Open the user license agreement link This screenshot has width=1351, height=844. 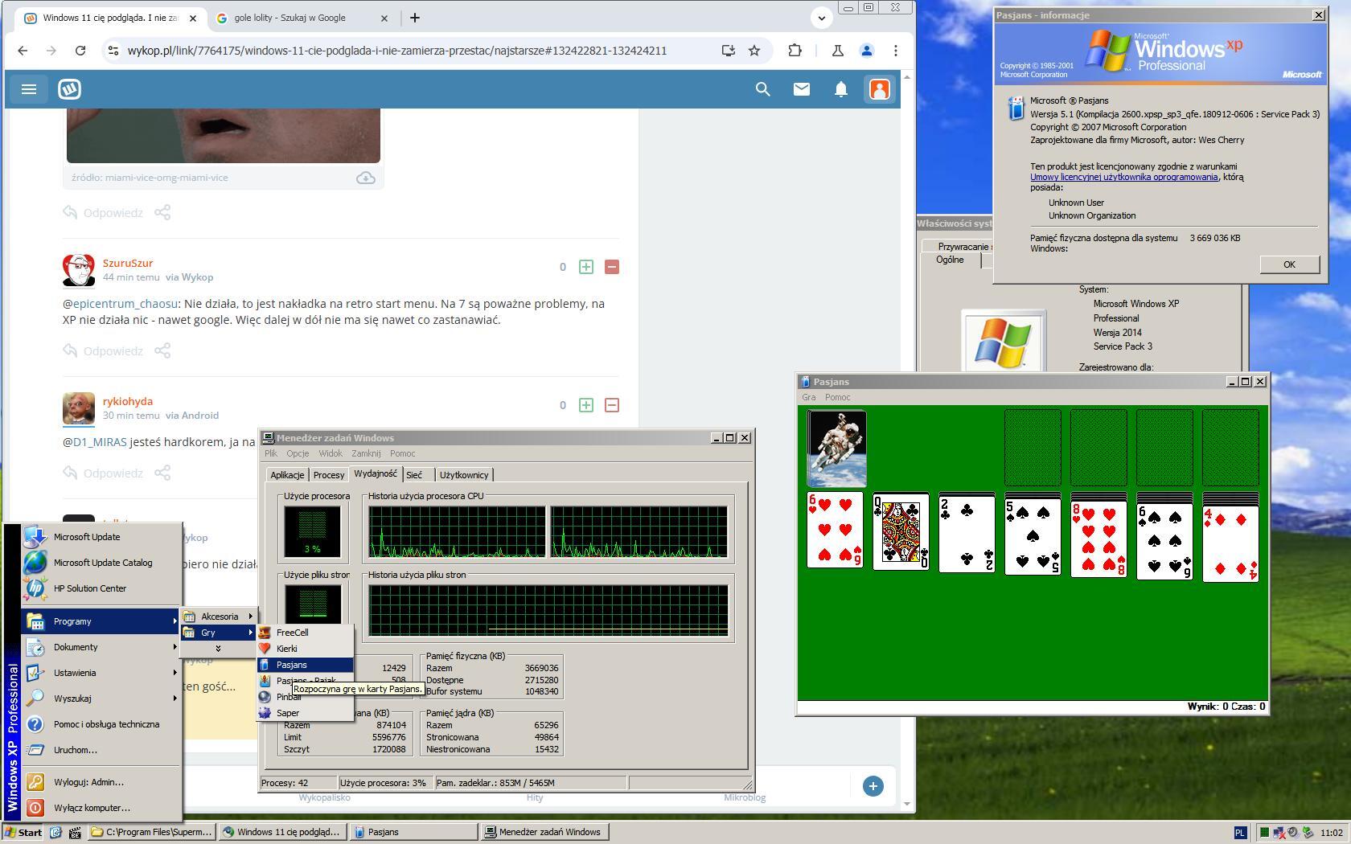click(1123, 177)
